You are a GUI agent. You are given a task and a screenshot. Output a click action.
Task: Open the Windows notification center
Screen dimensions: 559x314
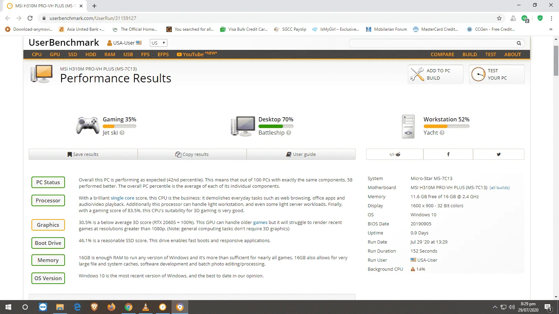pyautogui.click(x=548, y=307)
